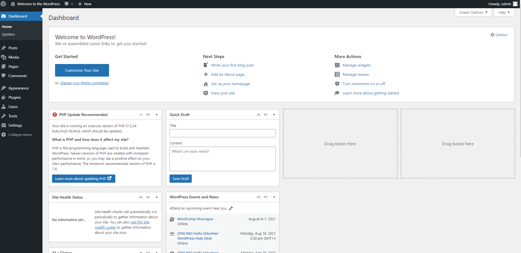
Task: Click Learn more about updating PHP
Action: 84,179
